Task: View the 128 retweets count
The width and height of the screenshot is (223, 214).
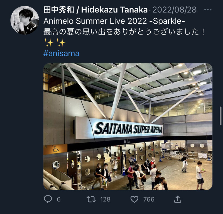Action: pyautogui.click(x=105, y=199)
